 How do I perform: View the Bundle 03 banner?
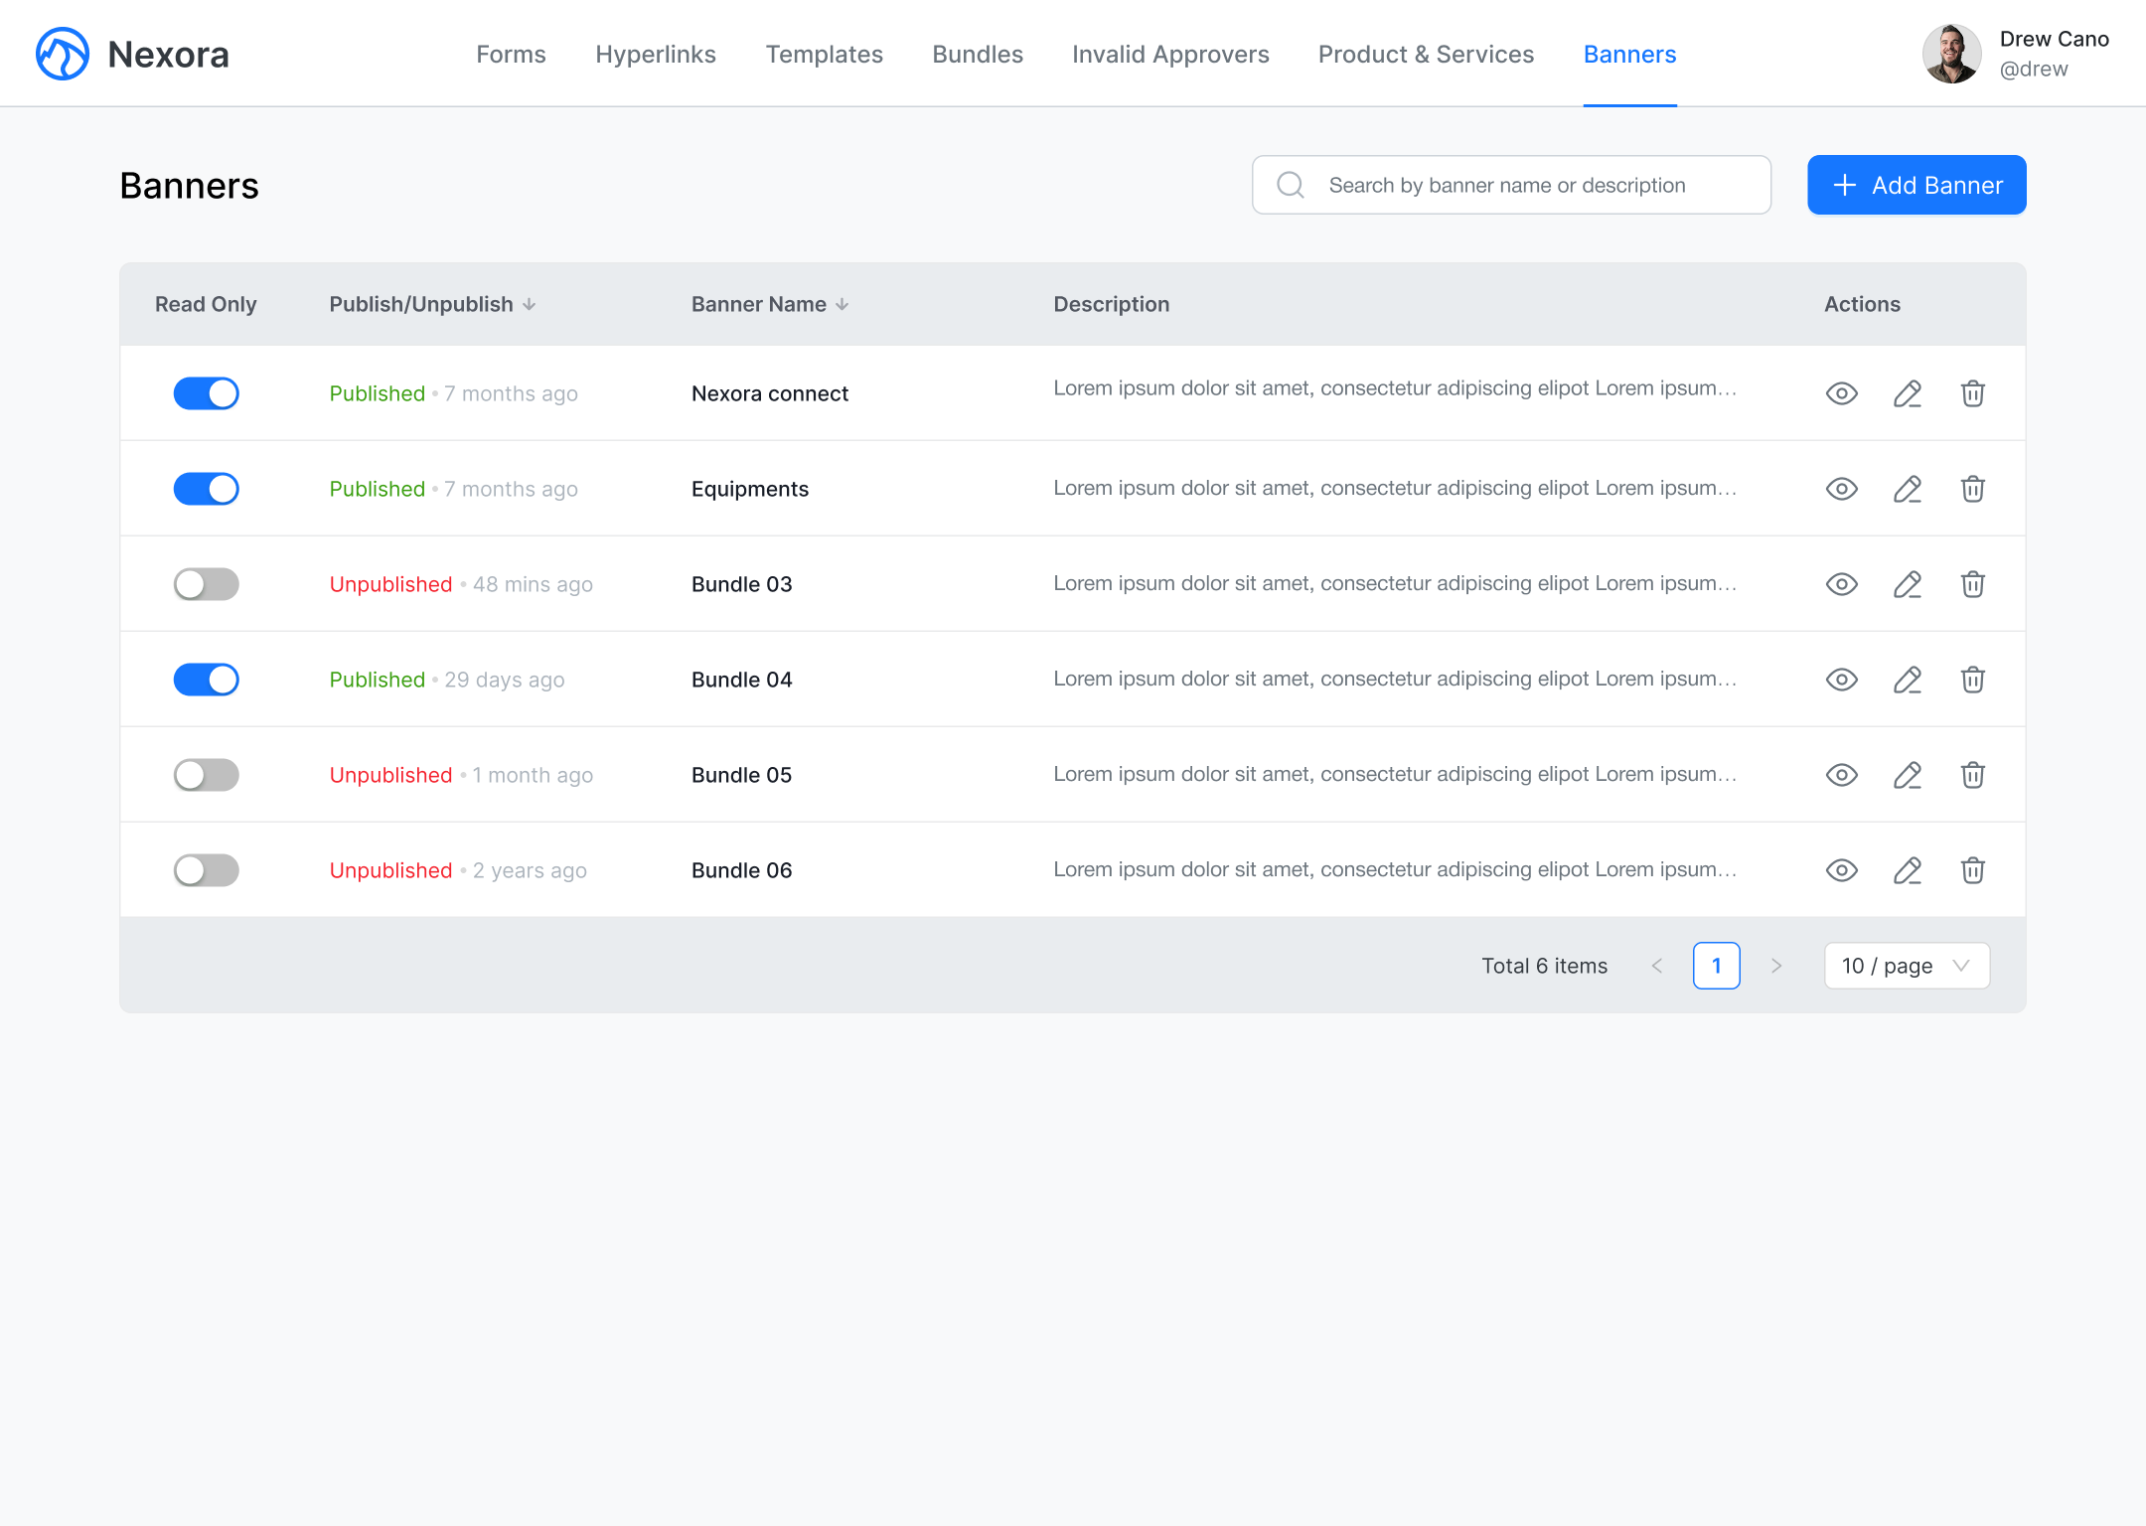click(1841, 584)
